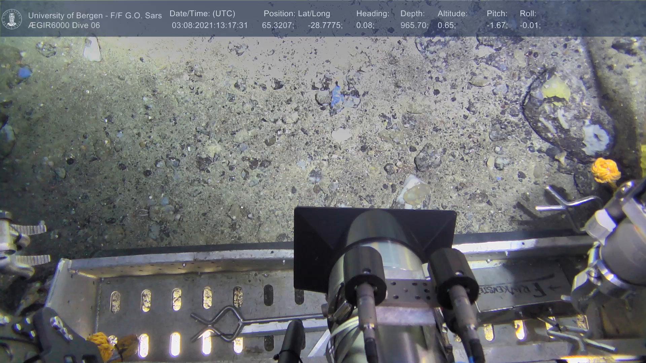Click the ÆGIR6000 Dive 06 label
646x363 pixels.
pos(64,26)
